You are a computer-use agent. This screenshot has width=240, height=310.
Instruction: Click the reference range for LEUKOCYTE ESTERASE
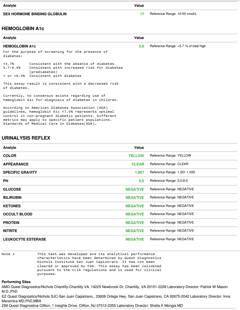[x=172, y=239]
